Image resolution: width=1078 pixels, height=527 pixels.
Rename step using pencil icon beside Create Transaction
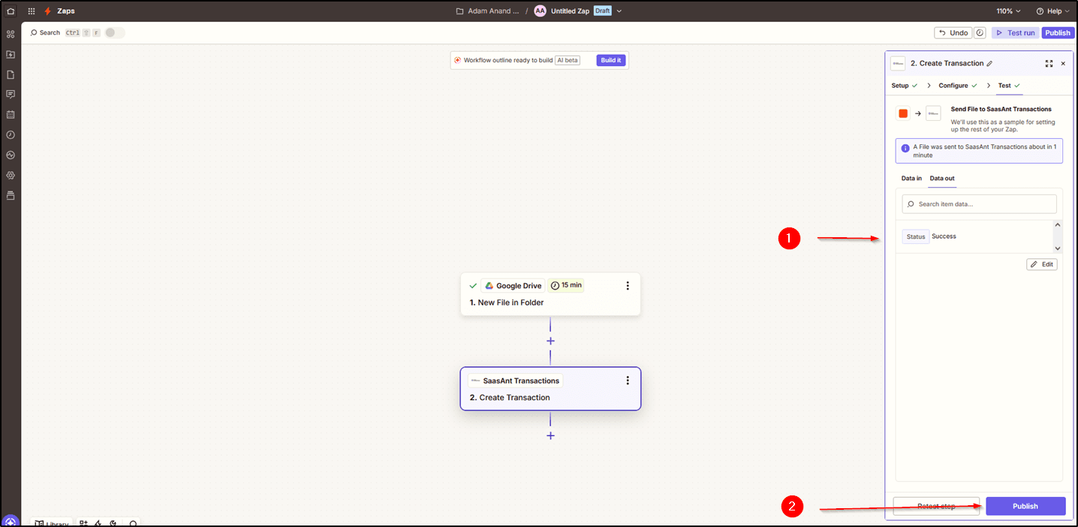tap(989, 64)
